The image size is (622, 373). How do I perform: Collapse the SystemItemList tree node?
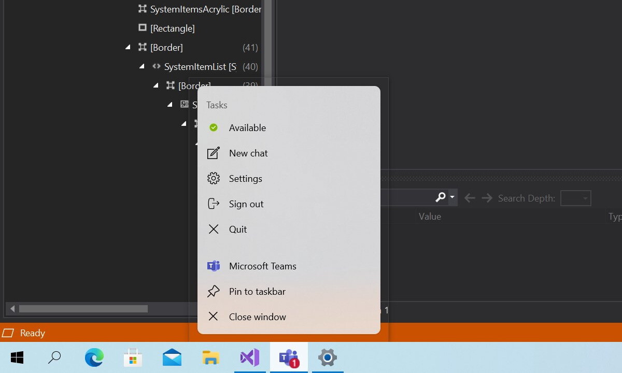coord(142,66)
